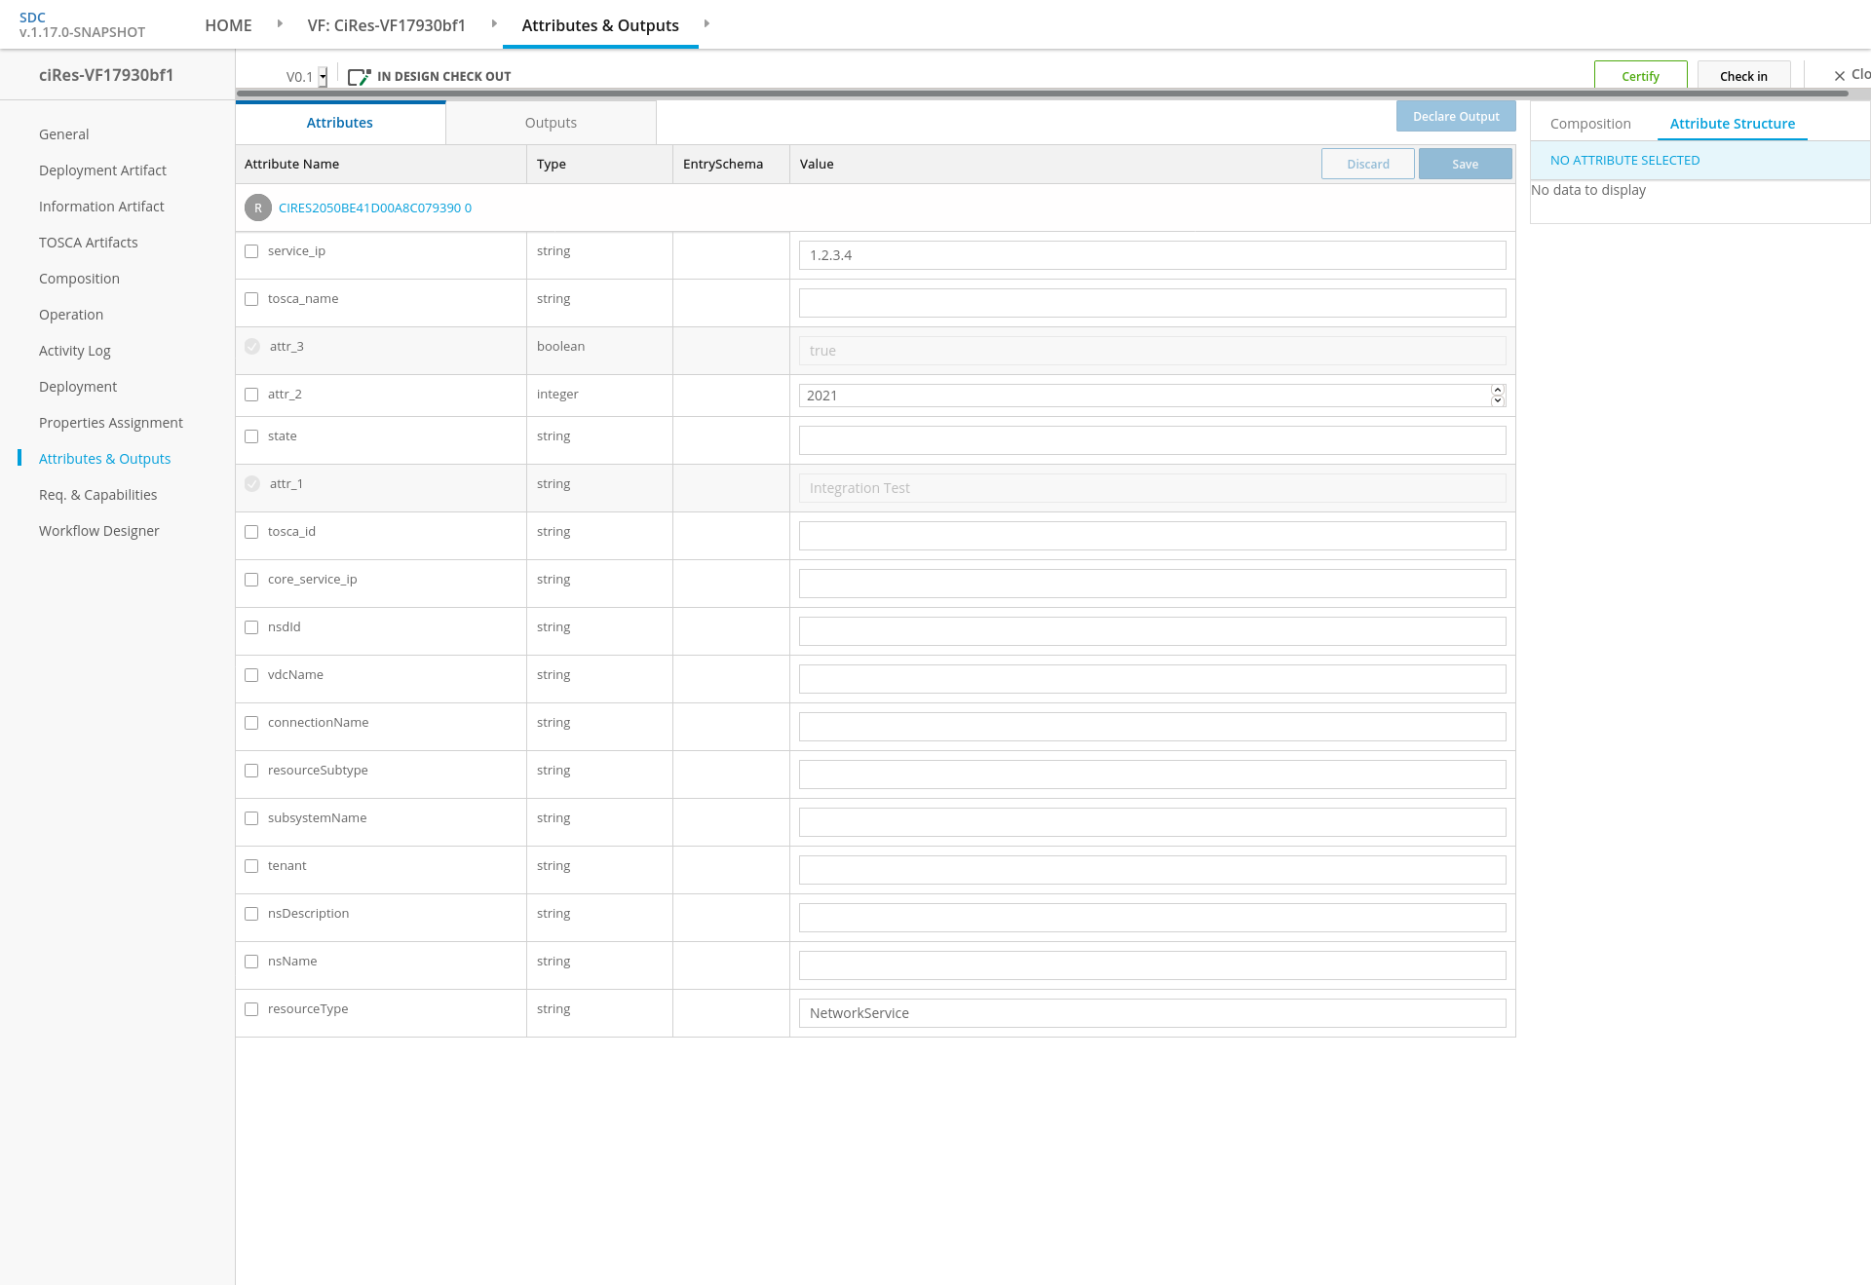
Task: Open Workflow Designer in the sidebar
Action: pyautogui.click(x=98, y=531)
